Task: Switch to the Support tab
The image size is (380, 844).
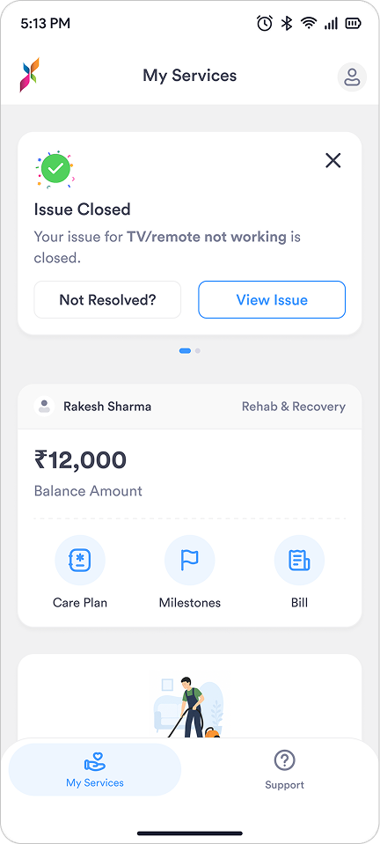Action: pos(284,770)
